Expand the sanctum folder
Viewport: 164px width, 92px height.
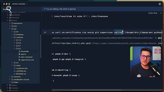(10, 77)
